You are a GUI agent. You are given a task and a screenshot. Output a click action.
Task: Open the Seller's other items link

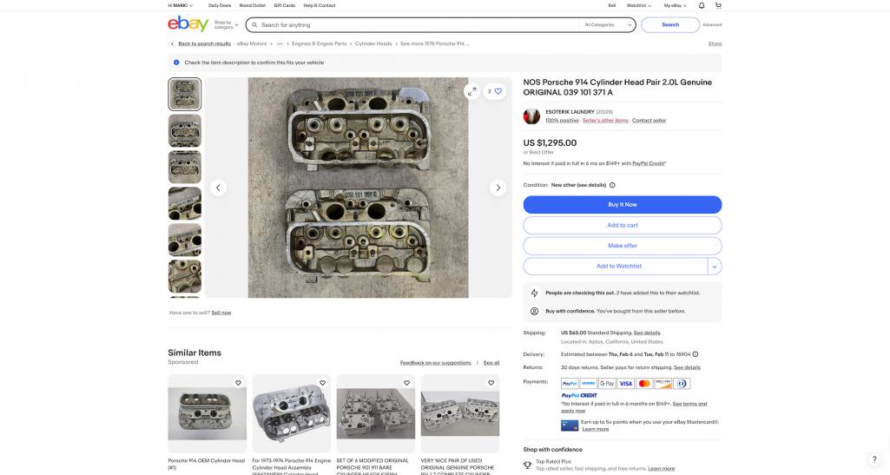[605, 121]
